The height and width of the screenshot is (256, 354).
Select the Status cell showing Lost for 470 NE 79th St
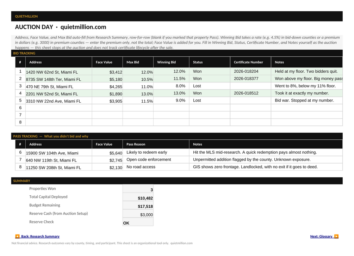pyautogui.click(x=210, y=86)
